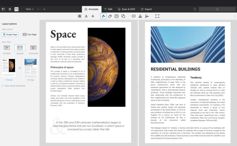Activate the pen drawing tool
This screenshot has height=146, width=237.
coord(103,16)
